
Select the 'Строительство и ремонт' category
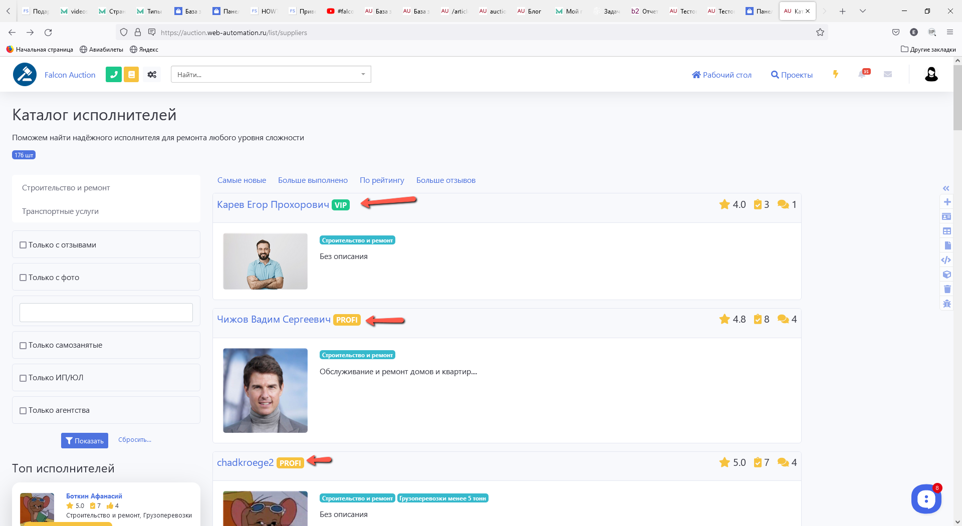point(66,188)
